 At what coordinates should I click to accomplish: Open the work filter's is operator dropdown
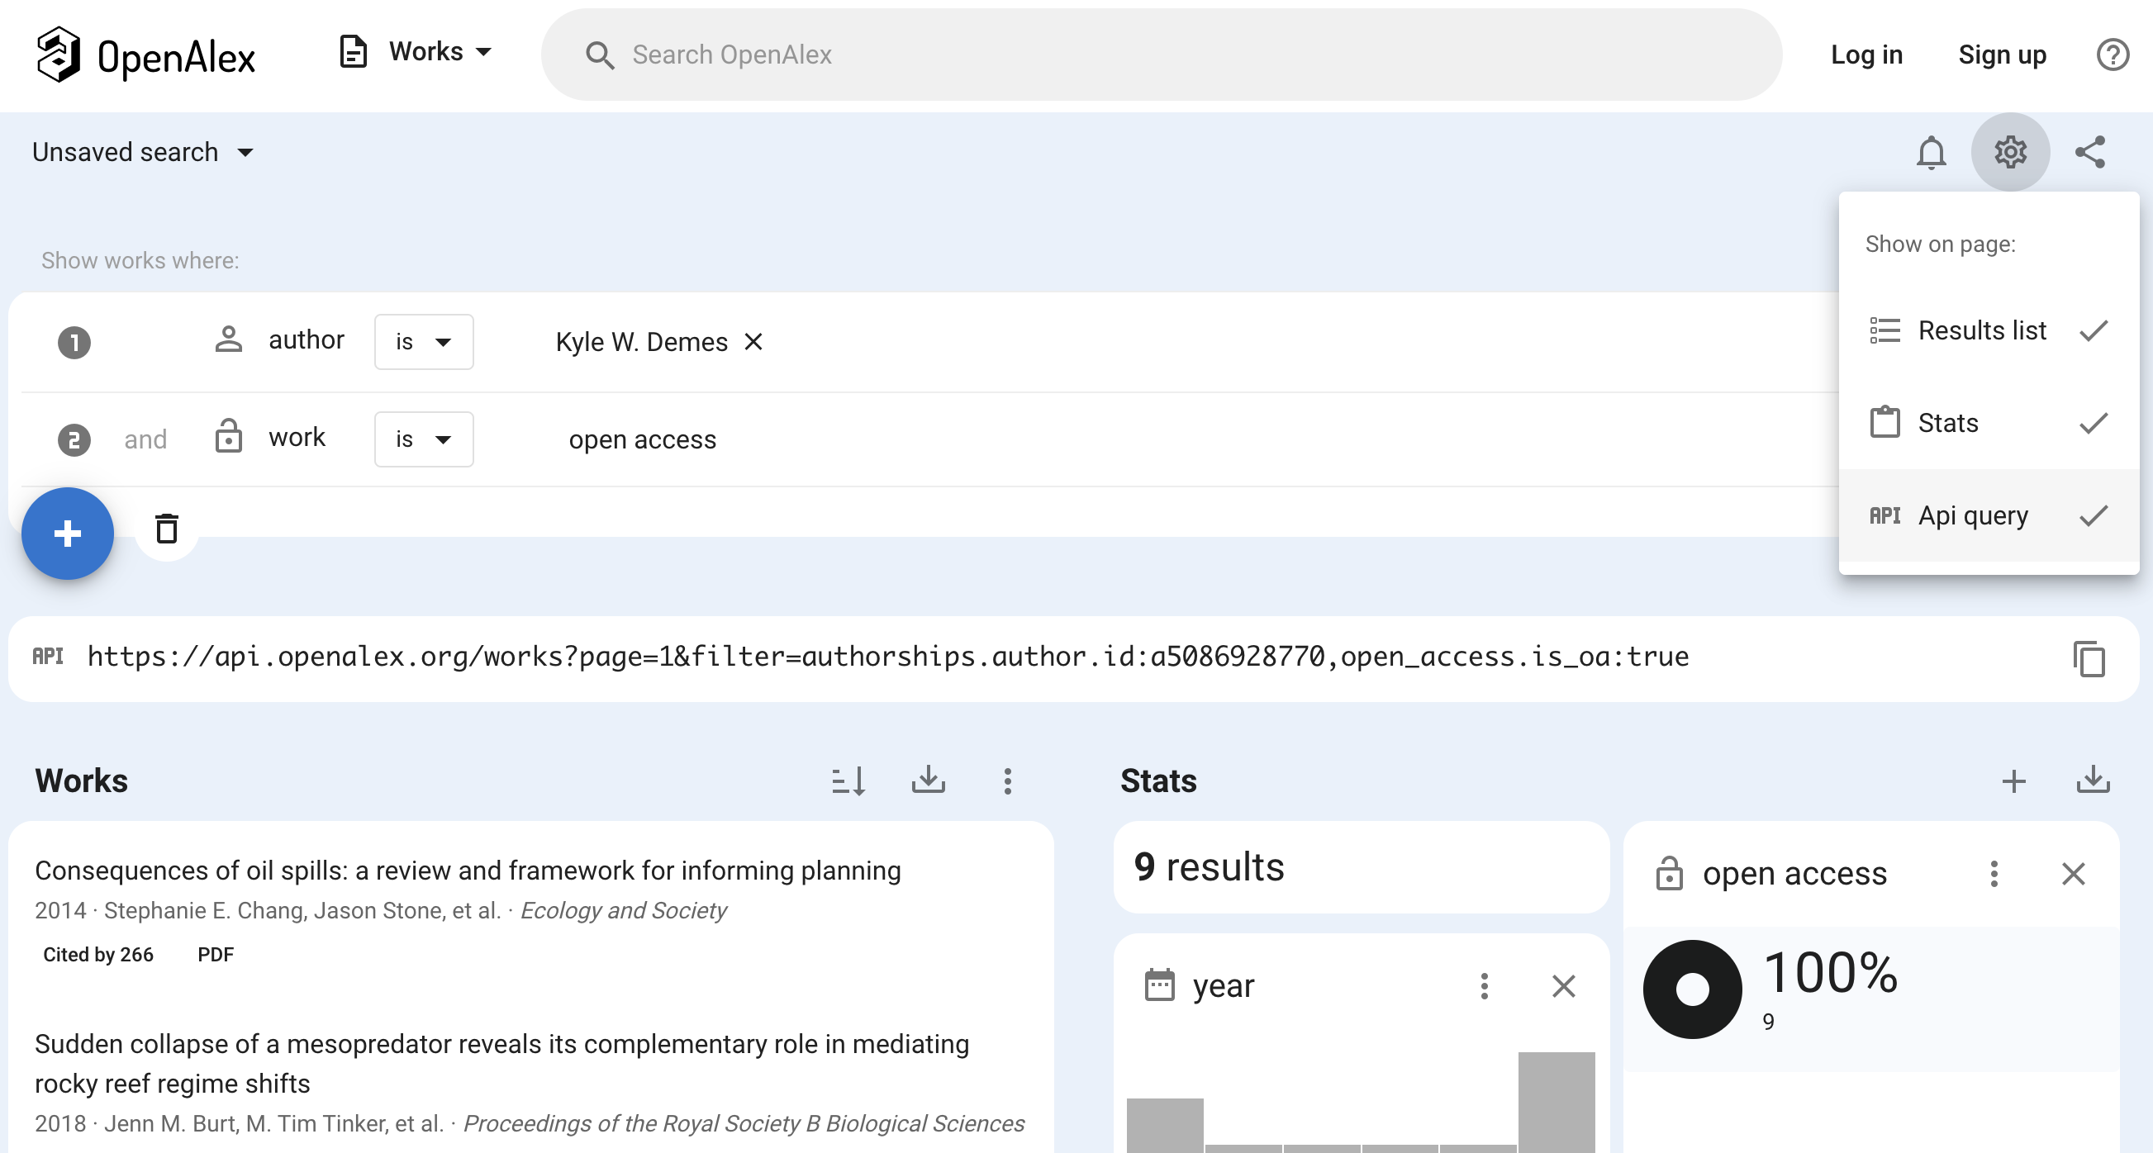[424, 439]
